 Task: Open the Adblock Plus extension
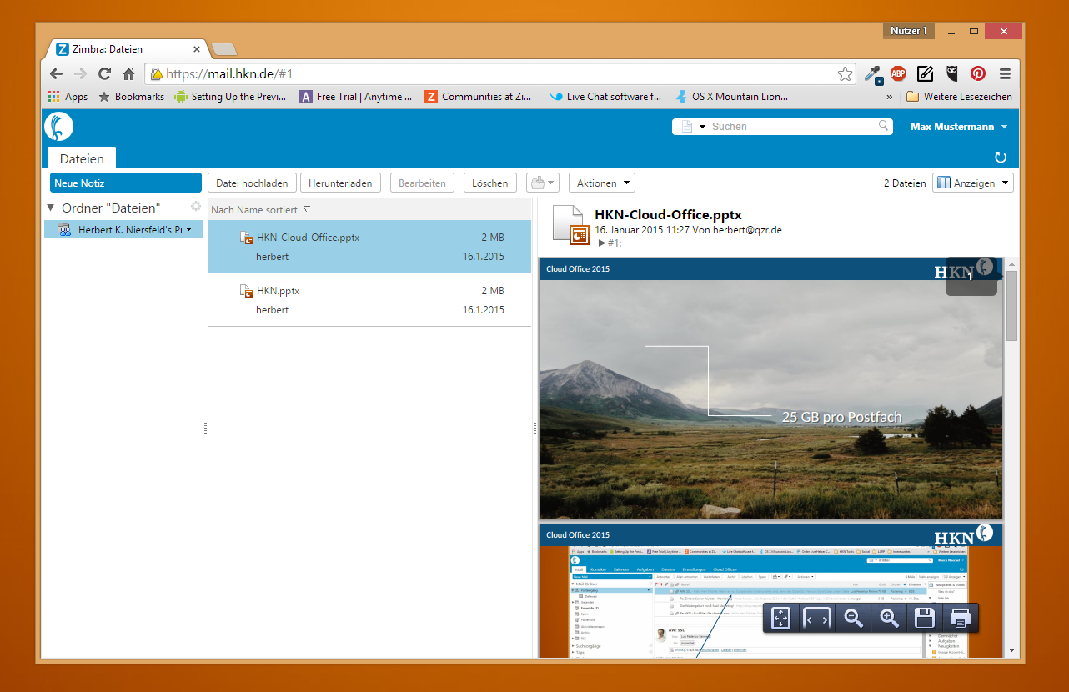coord(898,73)
